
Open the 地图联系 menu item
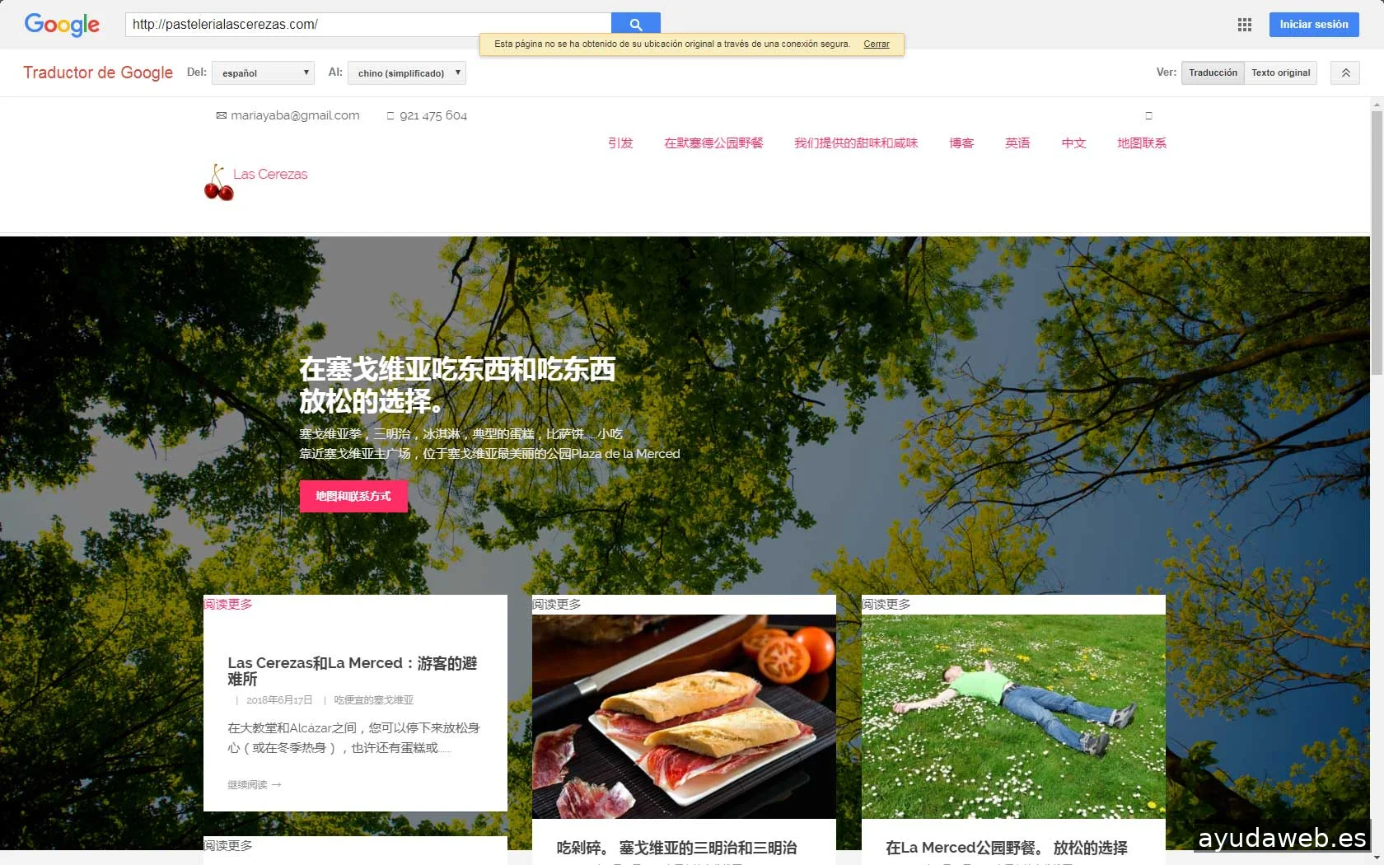tap(1141, 143)
